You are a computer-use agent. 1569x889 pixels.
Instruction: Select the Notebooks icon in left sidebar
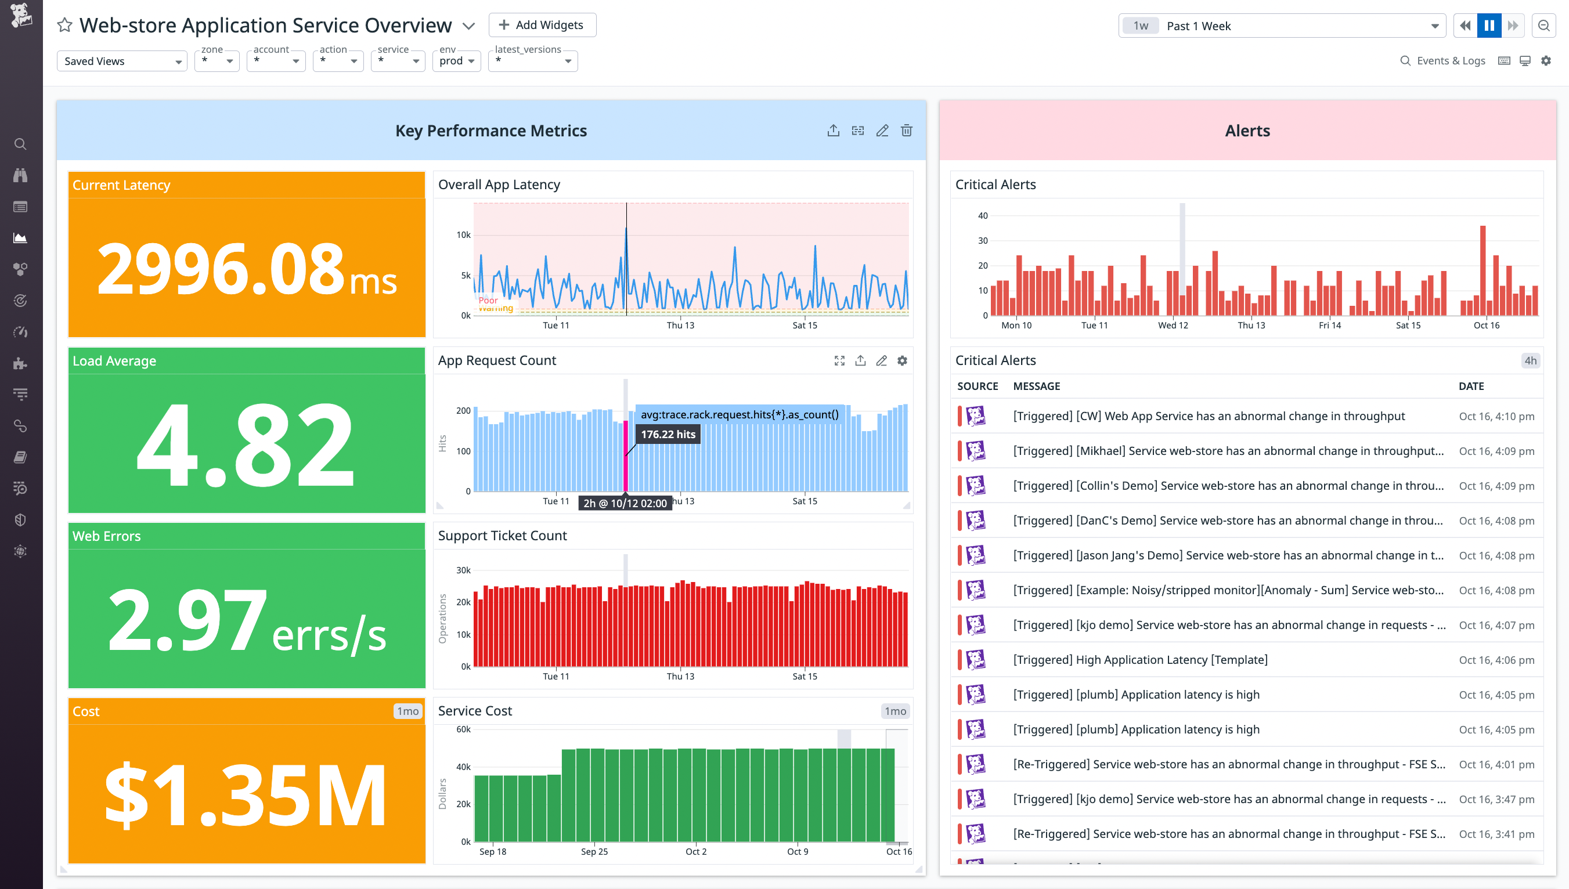point(20,457)
